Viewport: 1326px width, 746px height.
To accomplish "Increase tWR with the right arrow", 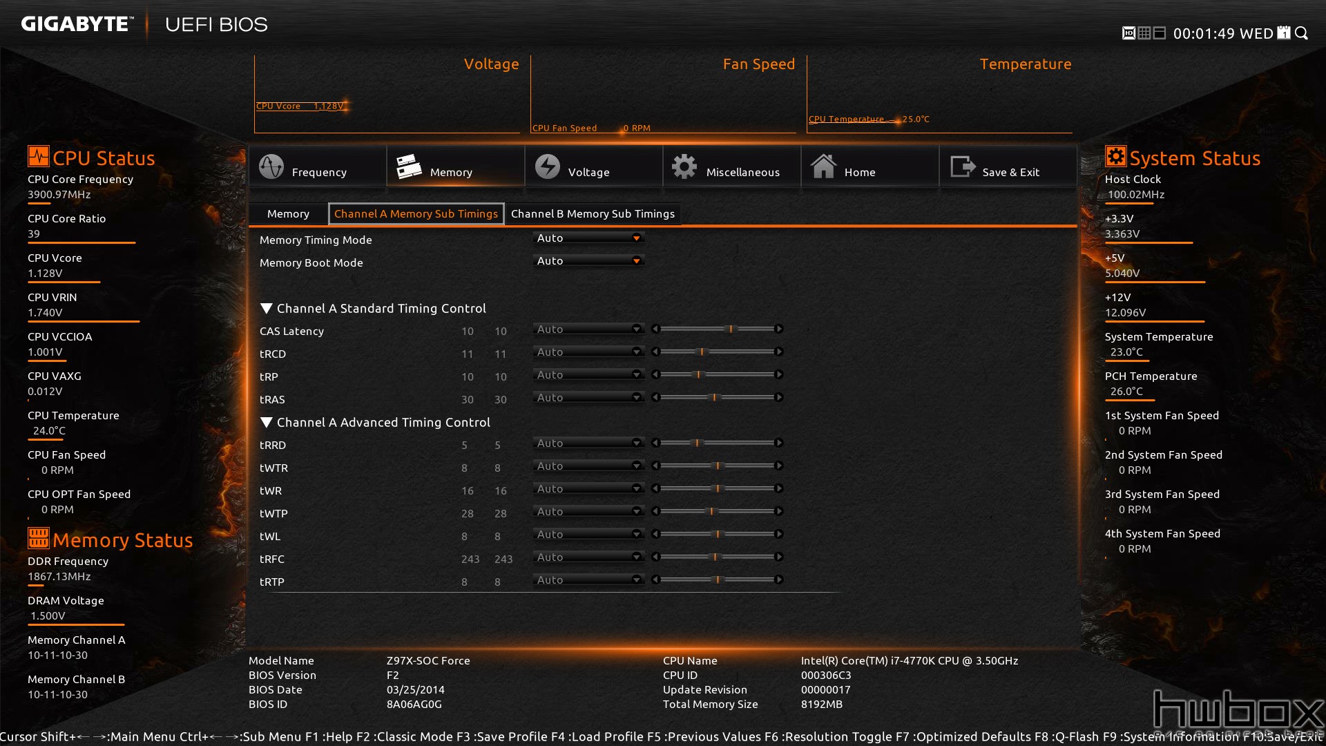I will pos(778,488).
